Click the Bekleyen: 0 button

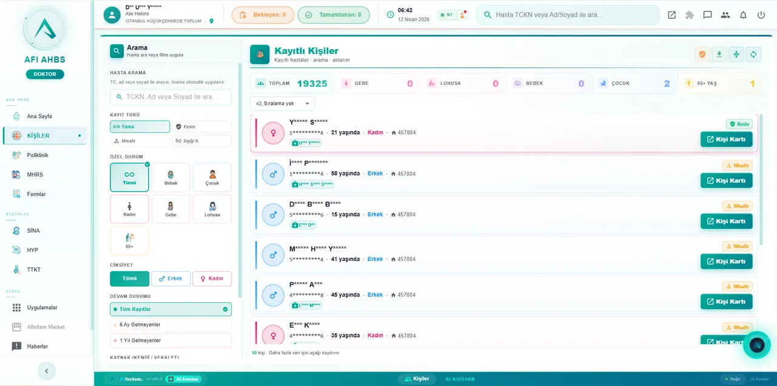(263, 15)
